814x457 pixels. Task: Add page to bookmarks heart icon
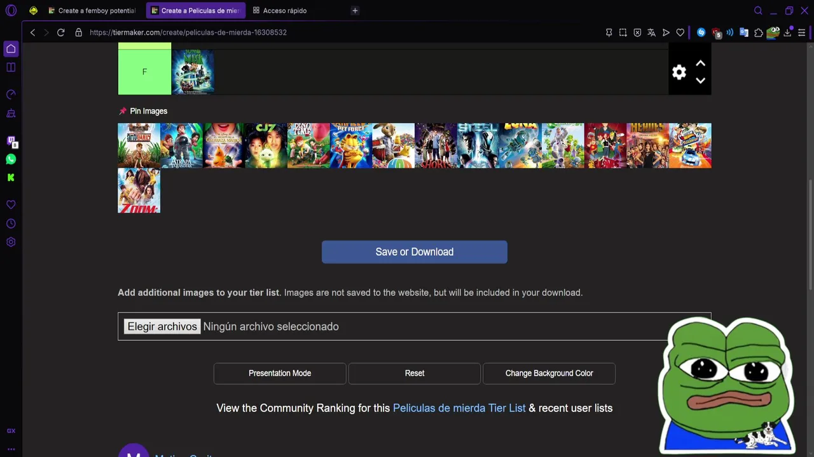680,32
